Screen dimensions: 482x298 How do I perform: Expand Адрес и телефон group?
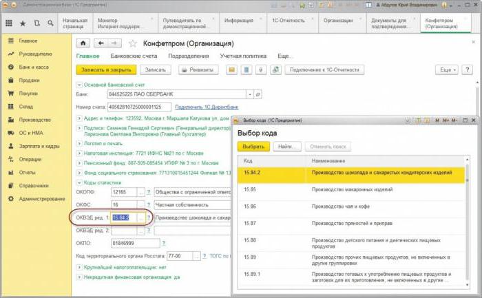tap(79, 118)
